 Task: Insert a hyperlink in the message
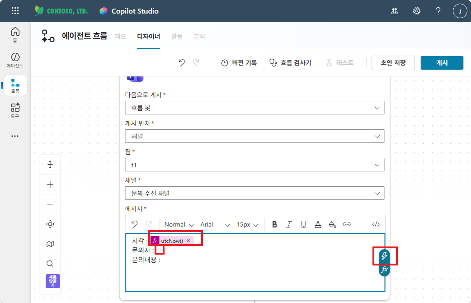click(x=347, y=224)
